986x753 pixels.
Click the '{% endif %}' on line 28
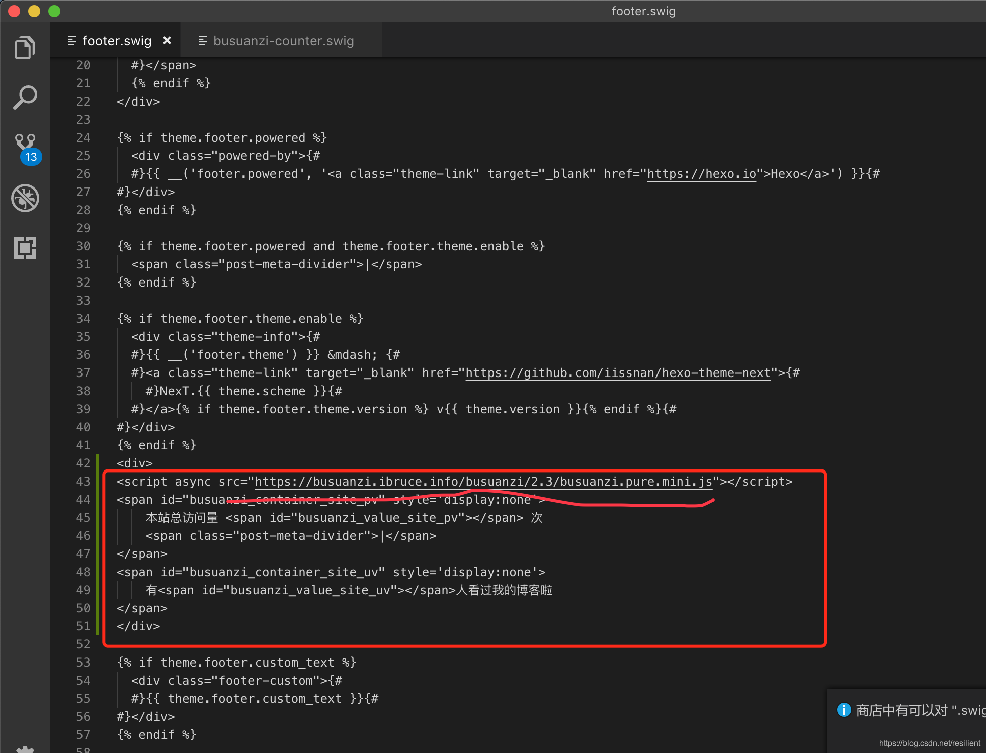pos(156,210)
